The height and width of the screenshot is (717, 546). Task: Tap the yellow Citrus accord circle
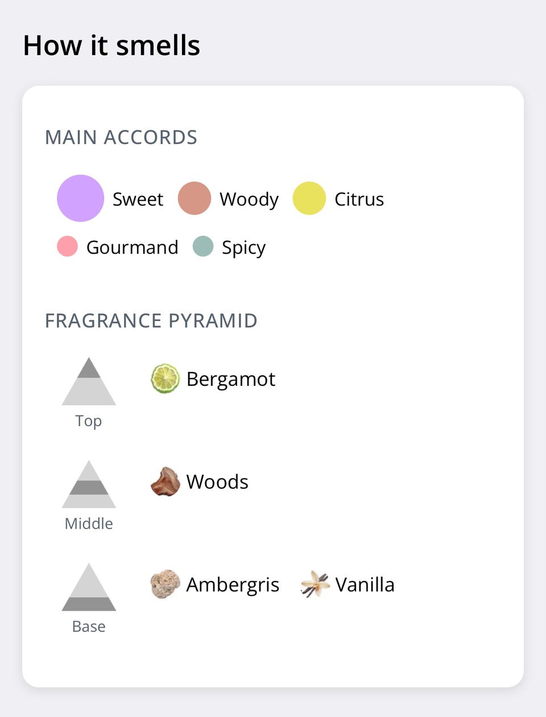309,199
